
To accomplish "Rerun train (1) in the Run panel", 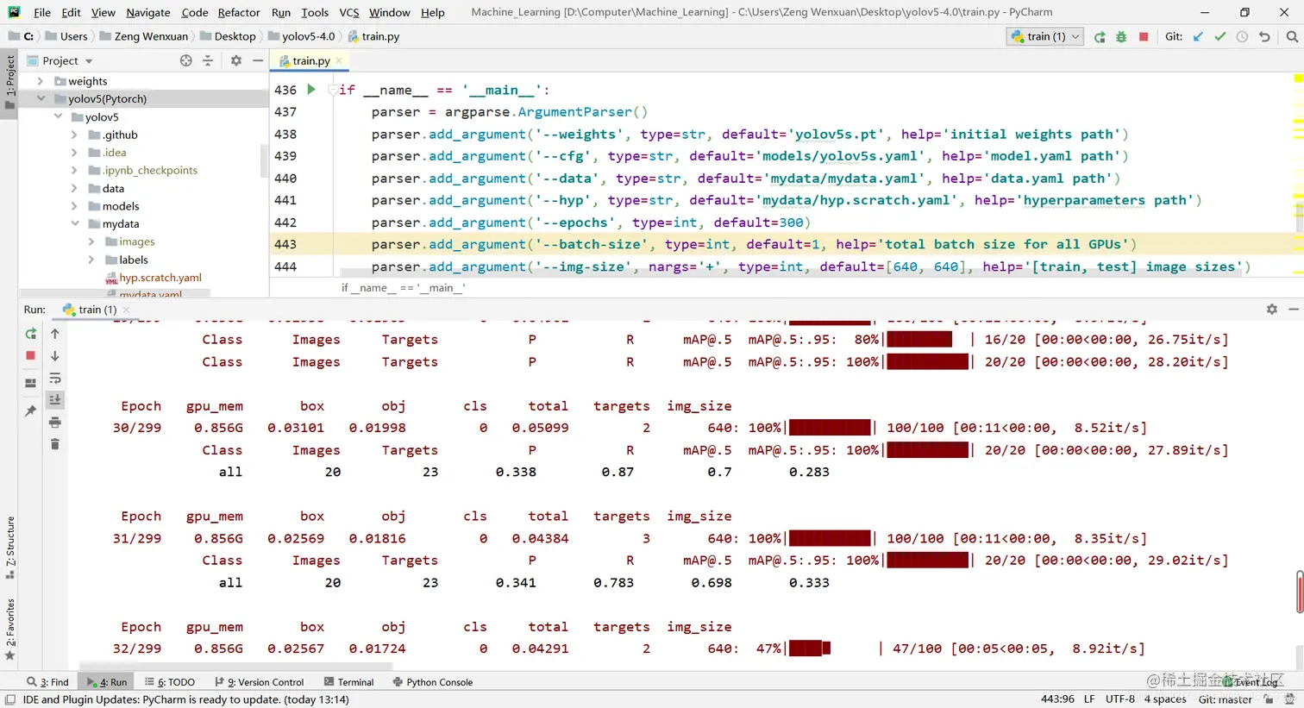I will tap(30, 334).
